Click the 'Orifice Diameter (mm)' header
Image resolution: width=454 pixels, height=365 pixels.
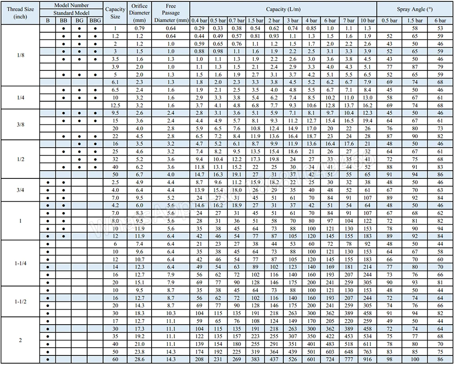(139, 13)
